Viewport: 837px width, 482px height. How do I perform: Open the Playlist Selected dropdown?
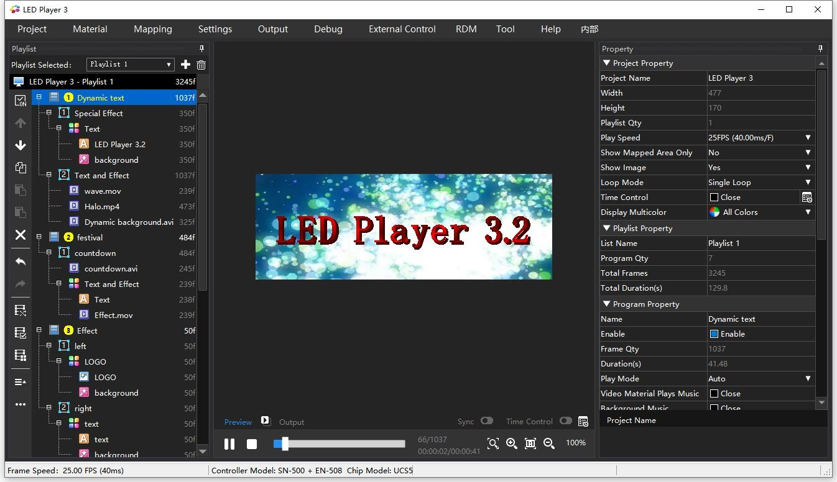pyautogui.click(x=130, y=65)
